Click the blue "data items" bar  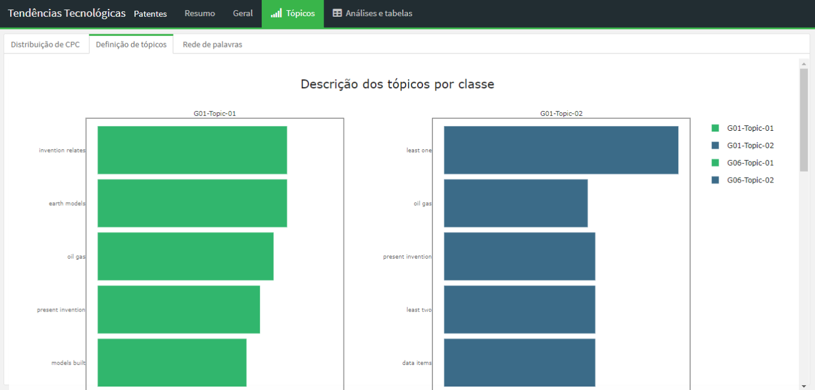pyautogui.click(x=519, y=362)
